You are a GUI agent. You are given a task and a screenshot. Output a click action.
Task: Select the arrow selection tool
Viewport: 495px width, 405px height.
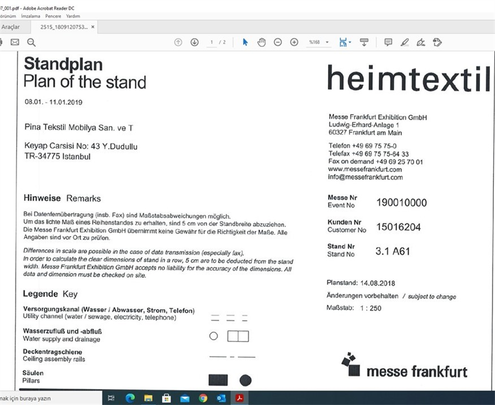[x=245, y=42]
